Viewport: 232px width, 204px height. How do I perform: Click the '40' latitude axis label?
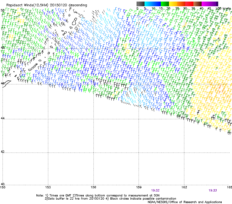[3, 184]
